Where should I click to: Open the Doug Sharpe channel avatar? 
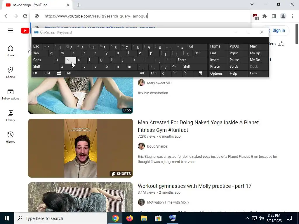tap(141, 146)
